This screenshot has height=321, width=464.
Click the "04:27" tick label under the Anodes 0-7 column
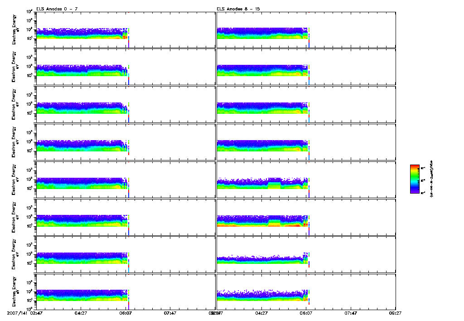click(81, 313)
